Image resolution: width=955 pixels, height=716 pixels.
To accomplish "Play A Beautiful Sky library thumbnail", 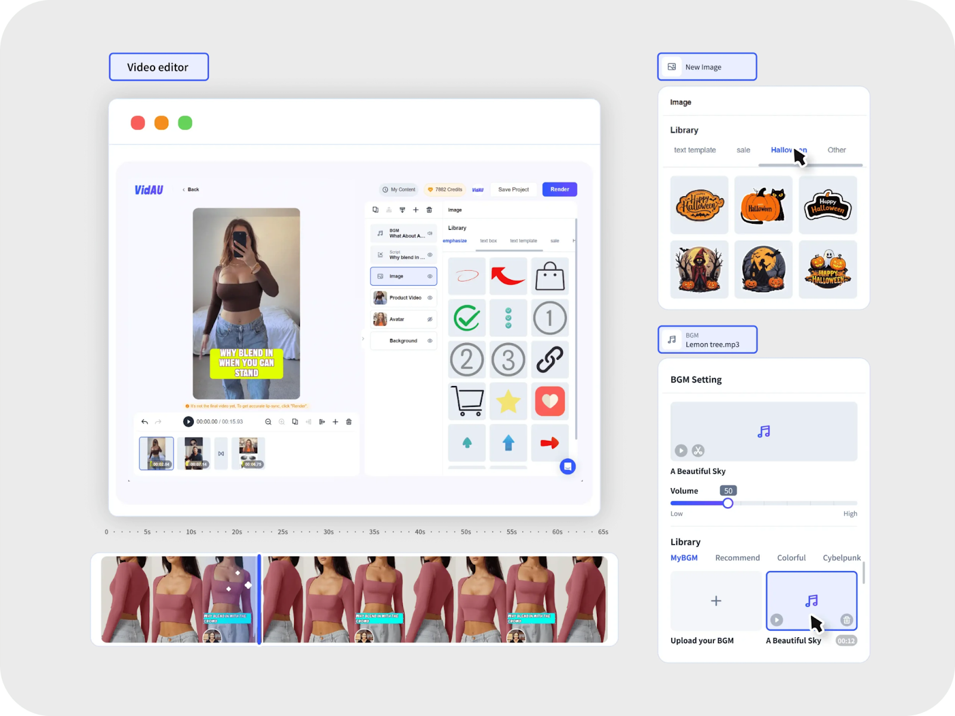I will [777, 620].
